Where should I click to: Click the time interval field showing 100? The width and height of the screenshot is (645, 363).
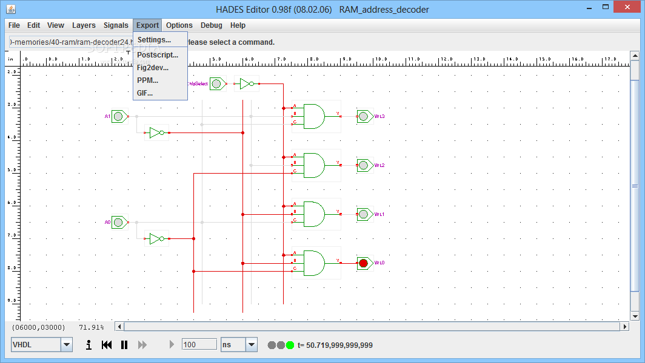tap(199, 344)
